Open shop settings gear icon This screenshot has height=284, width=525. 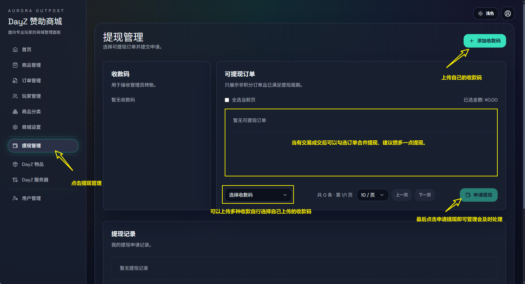15,127
